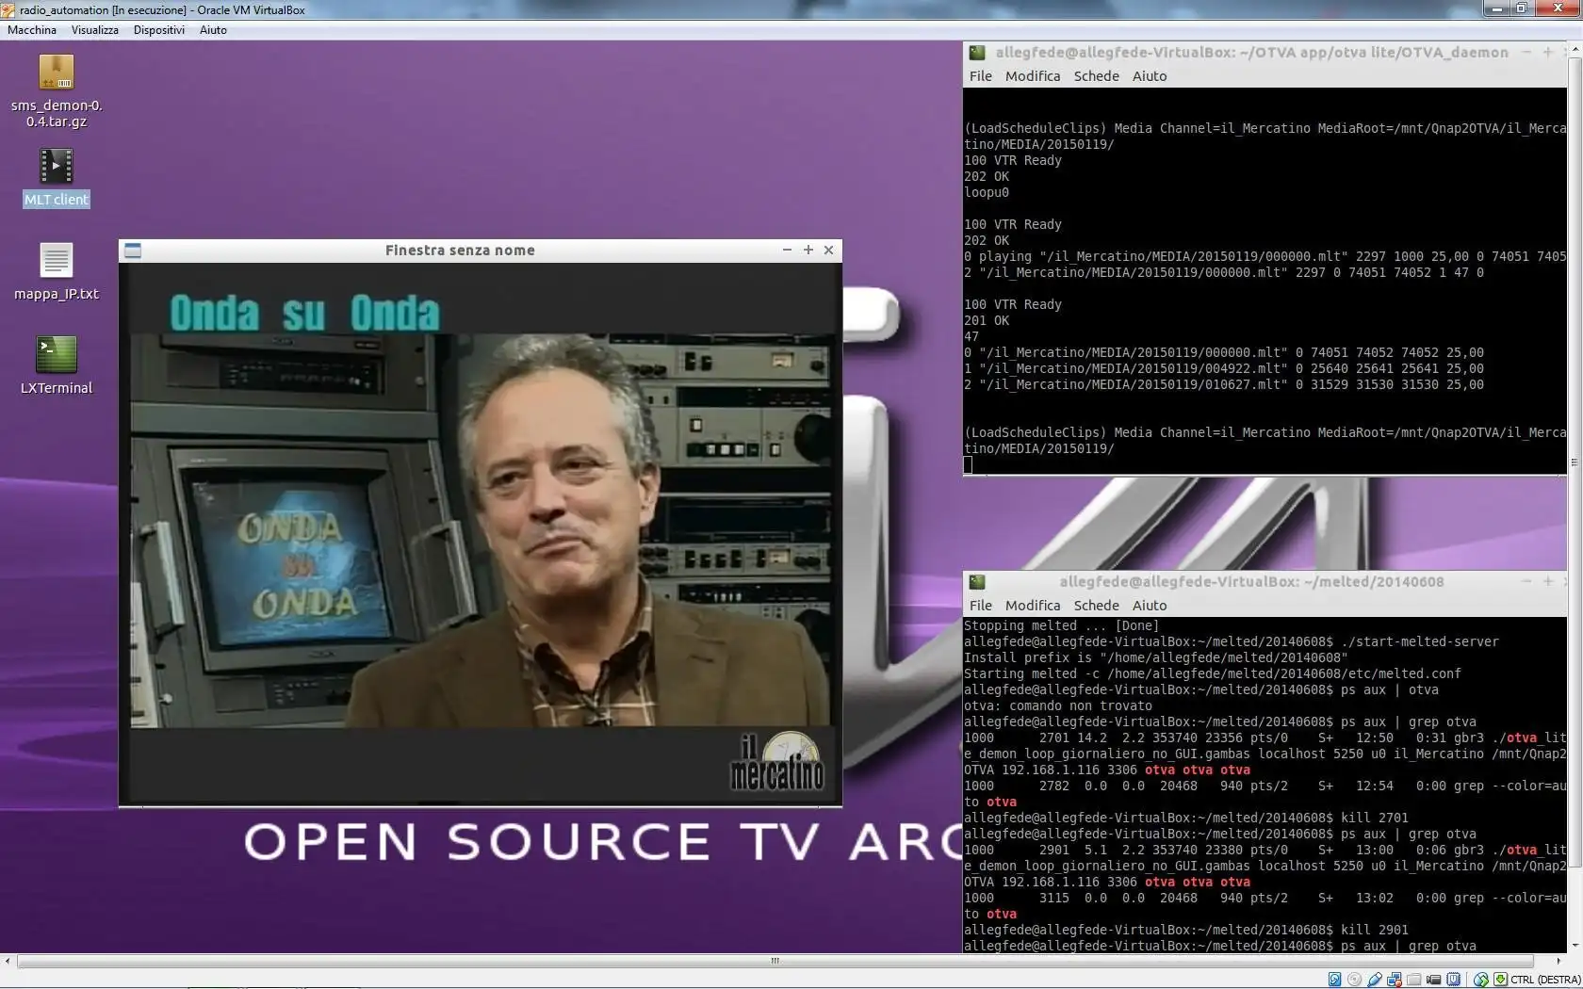Open the sms_demon-0.0.4.tar.gz archive icon
This screenshot has height=989, width=1583.
(57, 73)
